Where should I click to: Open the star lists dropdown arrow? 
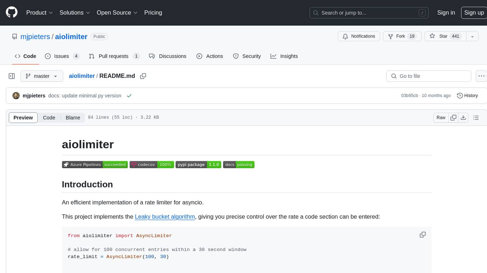472,36
